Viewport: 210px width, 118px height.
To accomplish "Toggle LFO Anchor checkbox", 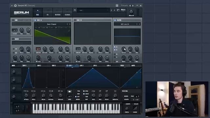I will [x=84, y=94].
